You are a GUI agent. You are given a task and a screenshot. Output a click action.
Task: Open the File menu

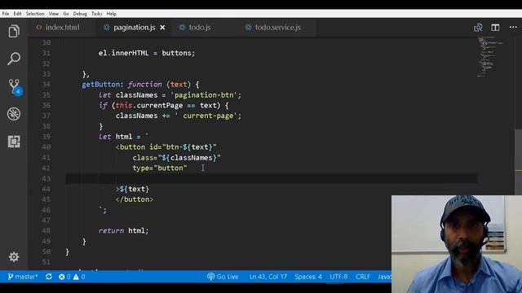[x=6, y=14]
